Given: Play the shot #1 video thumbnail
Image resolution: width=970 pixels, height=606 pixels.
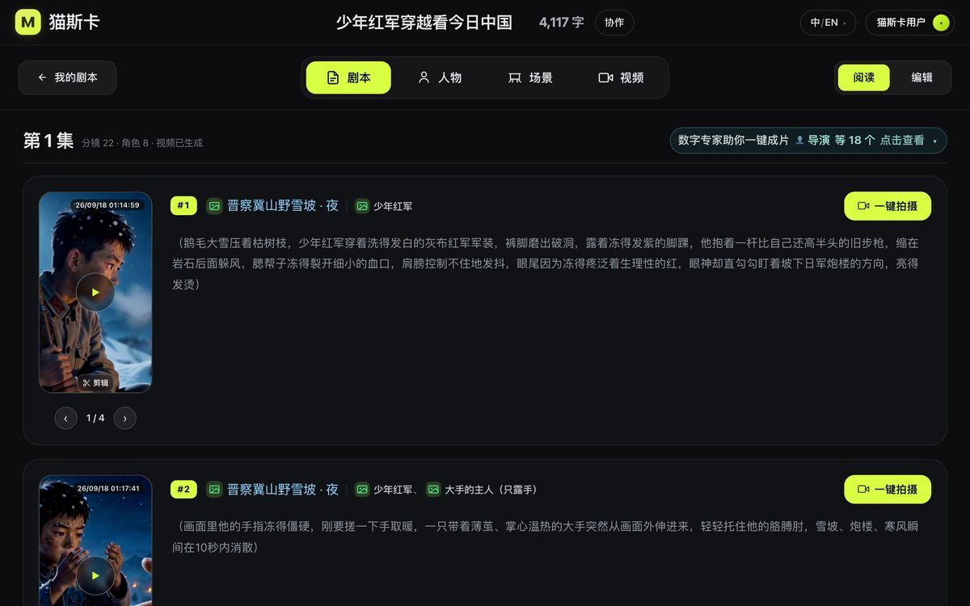Looking at the screenshot, I should point(95,292).
